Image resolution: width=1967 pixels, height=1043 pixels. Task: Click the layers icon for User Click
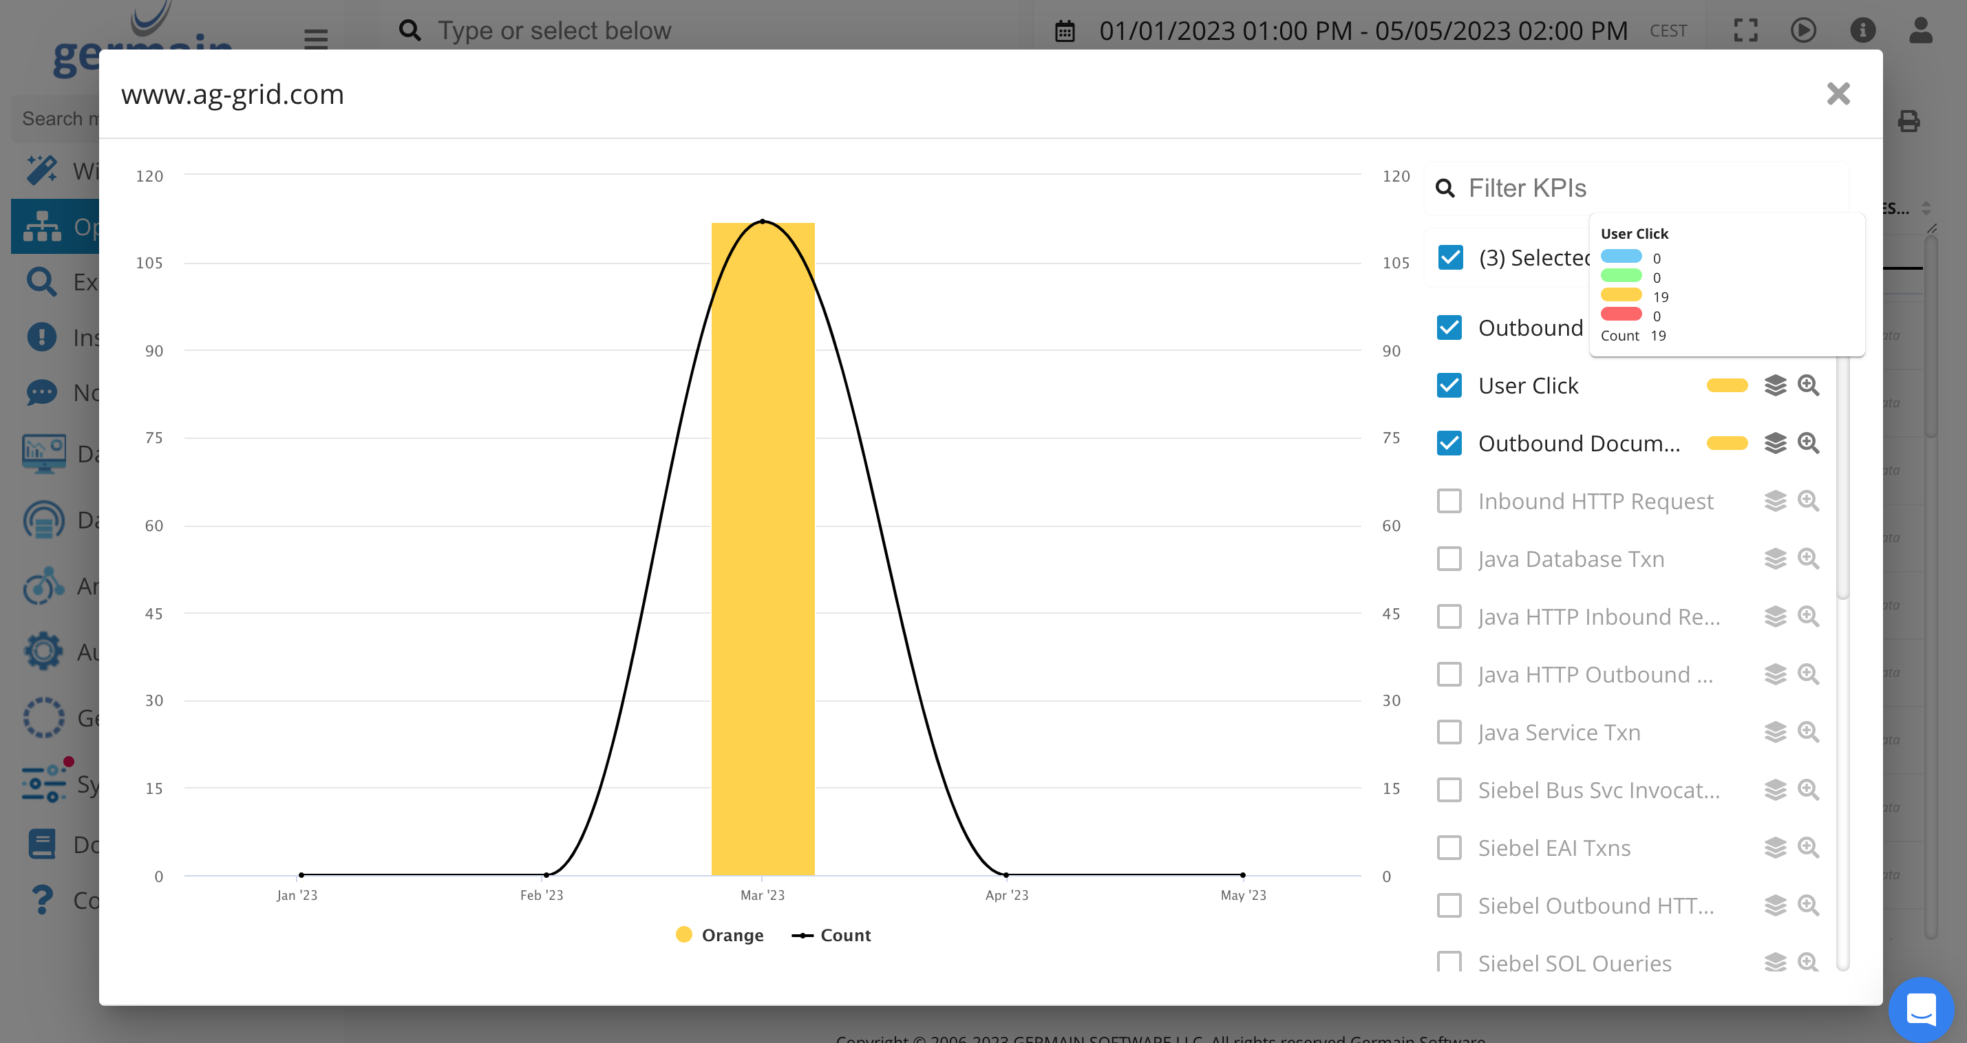tap(1774, 385)
